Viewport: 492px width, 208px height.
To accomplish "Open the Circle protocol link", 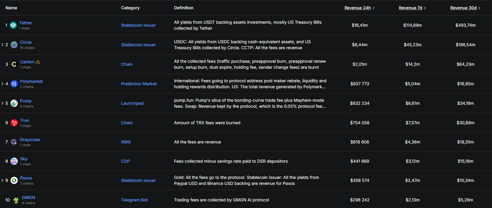I will [x=25, y=42].
